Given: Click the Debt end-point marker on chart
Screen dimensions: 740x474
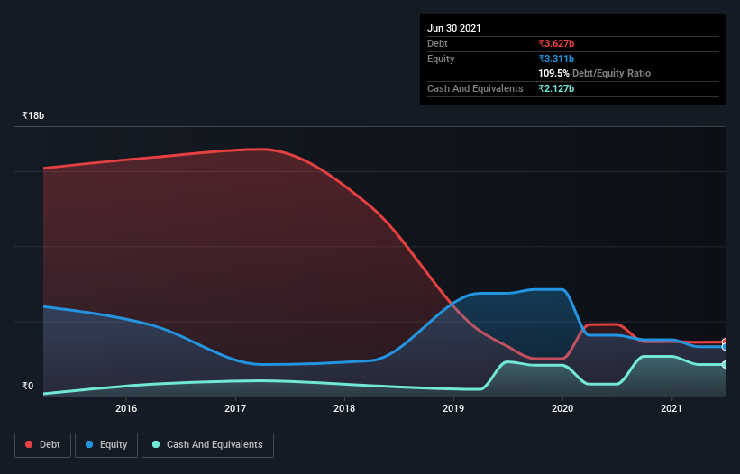Looking at the screenshot, I should [725, 342].
